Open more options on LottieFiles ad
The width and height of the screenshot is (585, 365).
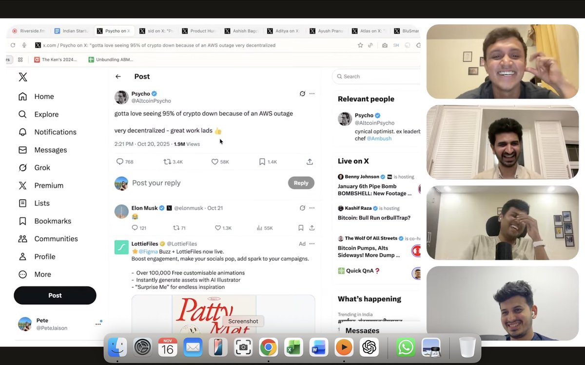tap(312, 243)
